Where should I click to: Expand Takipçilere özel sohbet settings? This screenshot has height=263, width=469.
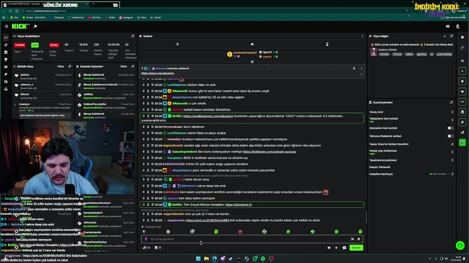click(452, 120)
